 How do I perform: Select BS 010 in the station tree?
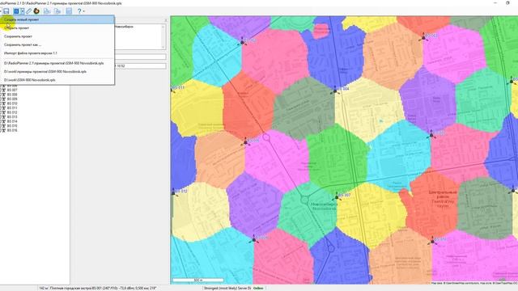[x=12, y=103]
